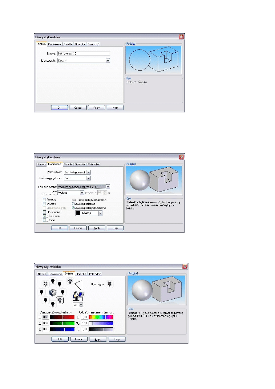Viewport: 275px width, 389px height.
Task: Click the topmost bulb in the lights ring
Action: point(53,281)
